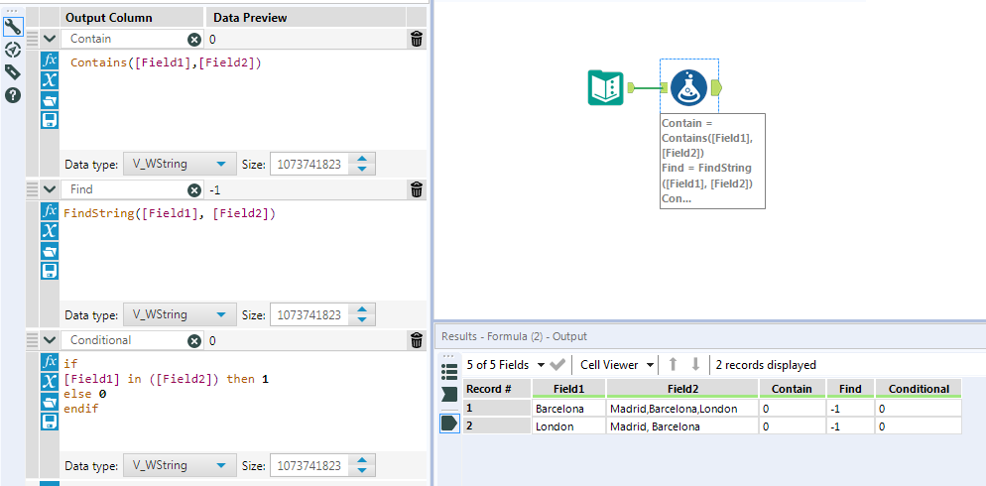Open Data type dropdown for Conditional

180,466
